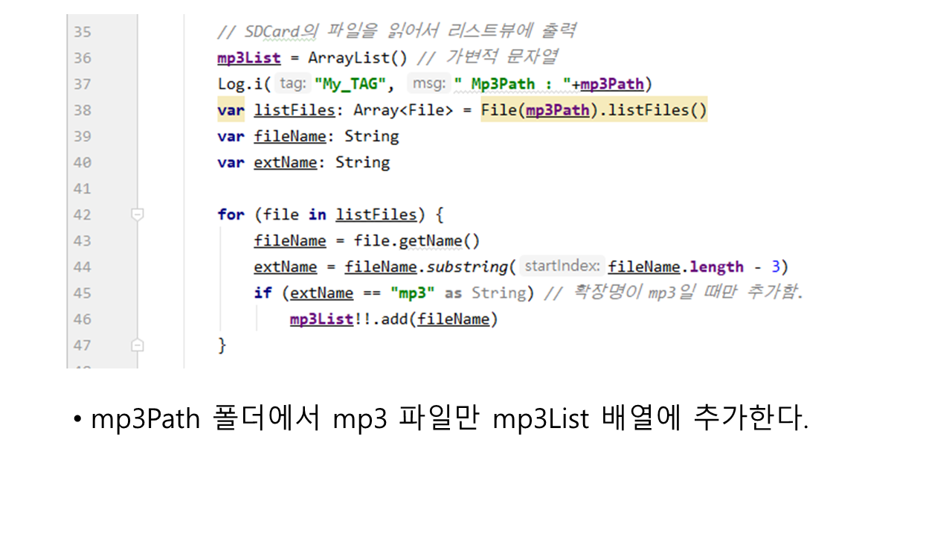
Task: Click the ArrayList() constructor call
Action: pyautogui.click(x=347, y=58)
